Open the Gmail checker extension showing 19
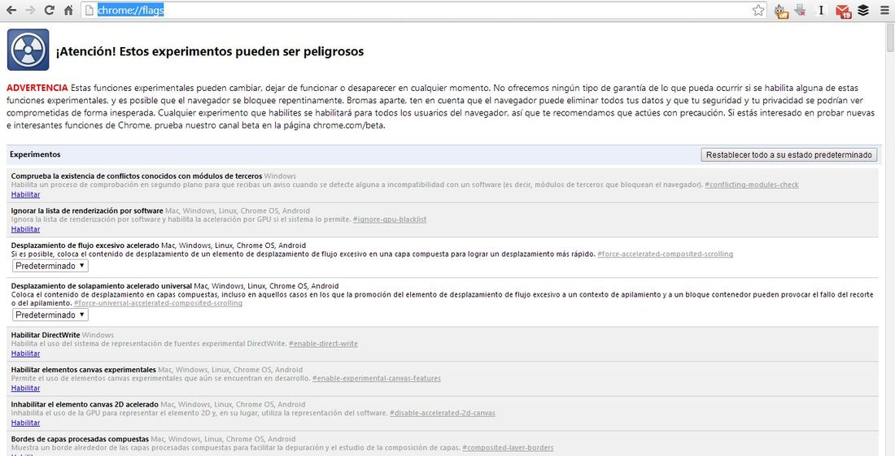 (x=843, y=11)
